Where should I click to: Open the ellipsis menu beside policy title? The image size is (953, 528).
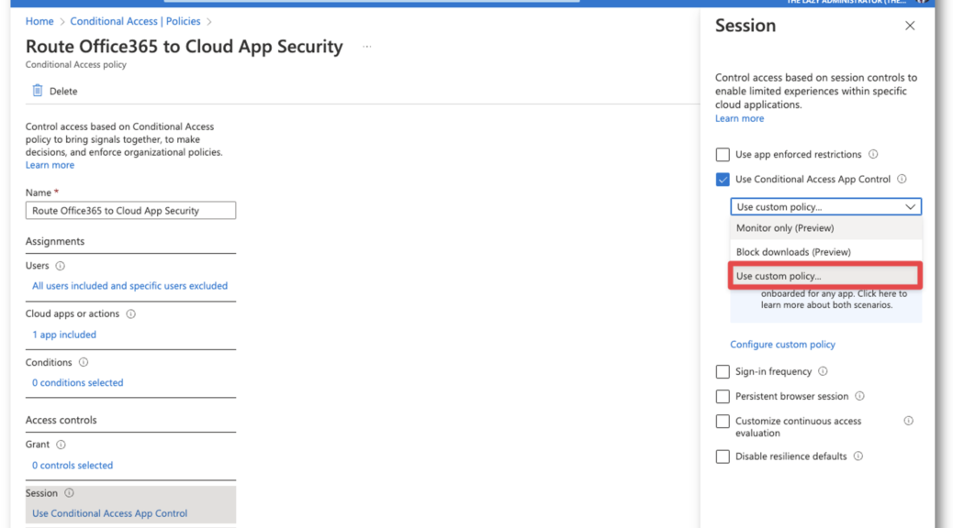[x=366, y=47]
